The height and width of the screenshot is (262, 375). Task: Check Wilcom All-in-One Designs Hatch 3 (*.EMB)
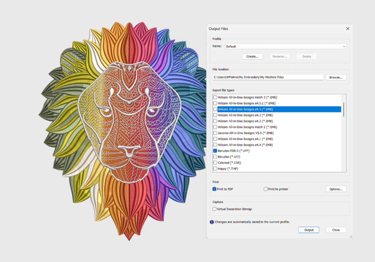(x=215, y=97)
